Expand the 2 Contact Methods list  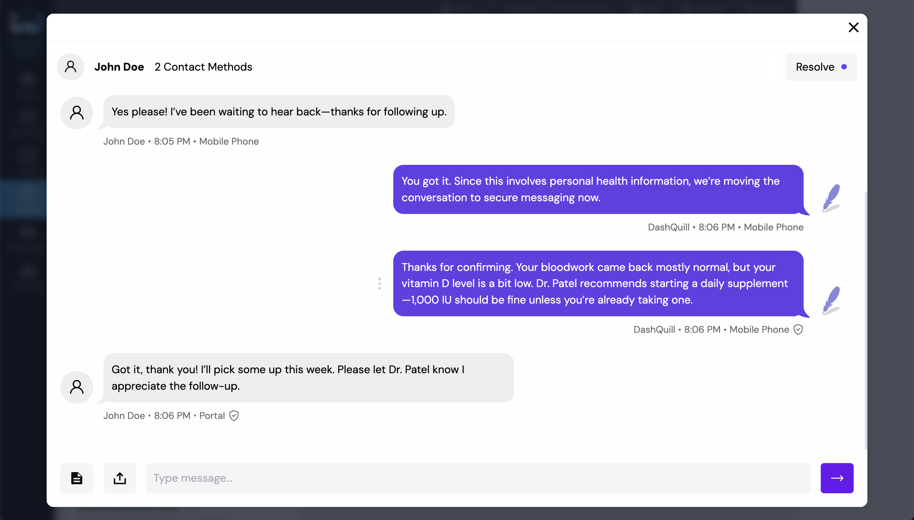(x=203, y=67)
